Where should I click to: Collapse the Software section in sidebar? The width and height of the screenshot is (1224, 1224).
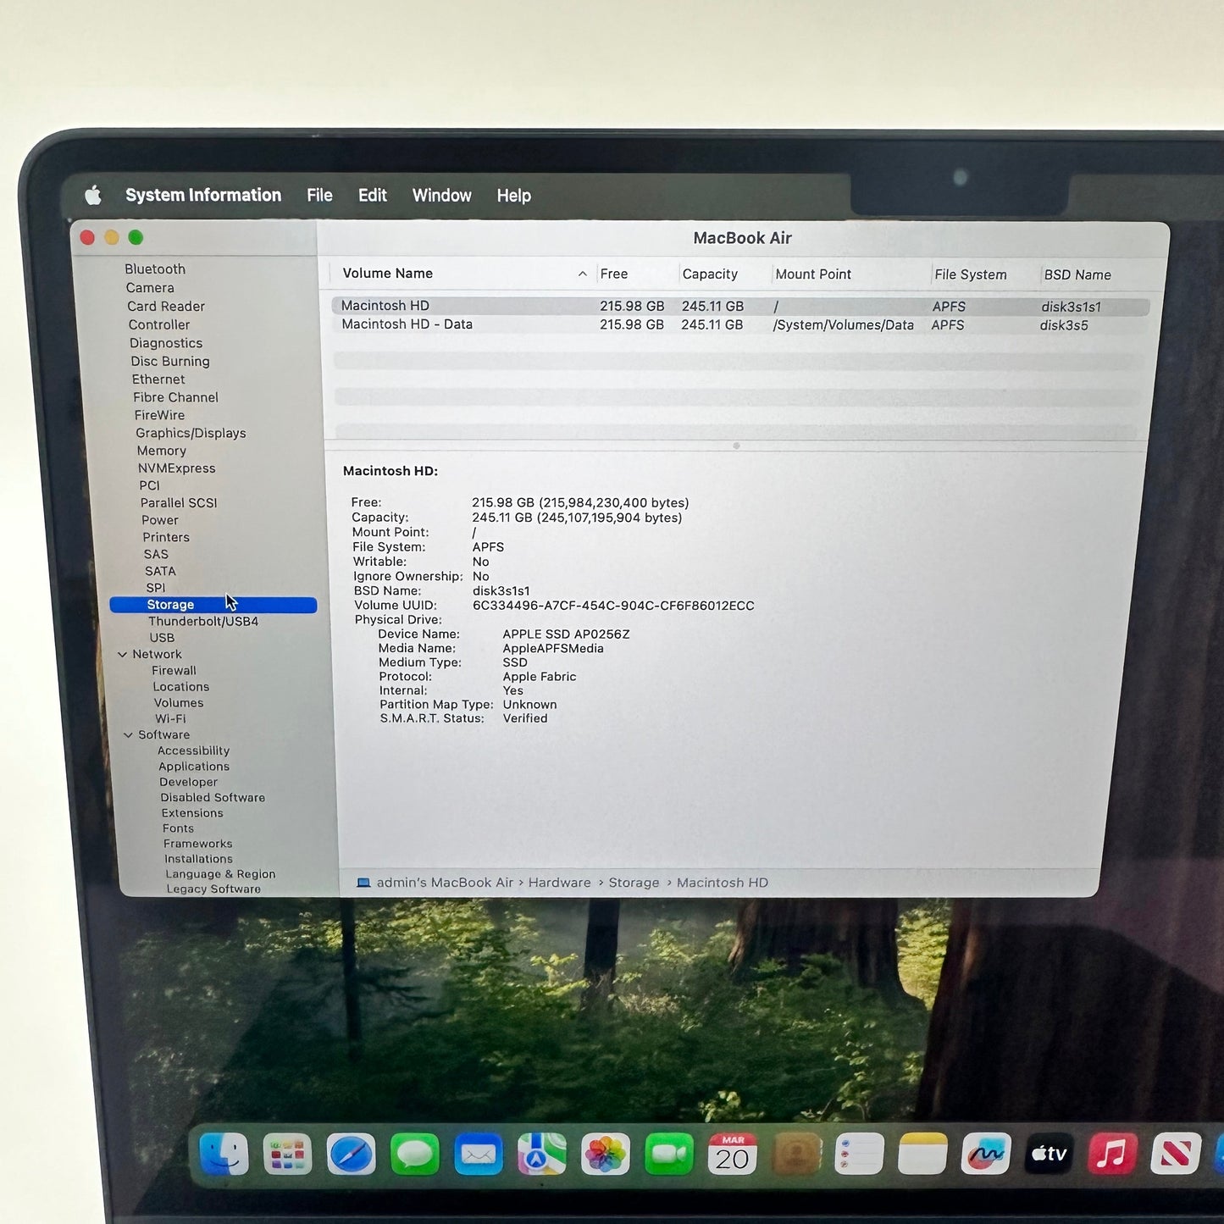tap(128, 734)
